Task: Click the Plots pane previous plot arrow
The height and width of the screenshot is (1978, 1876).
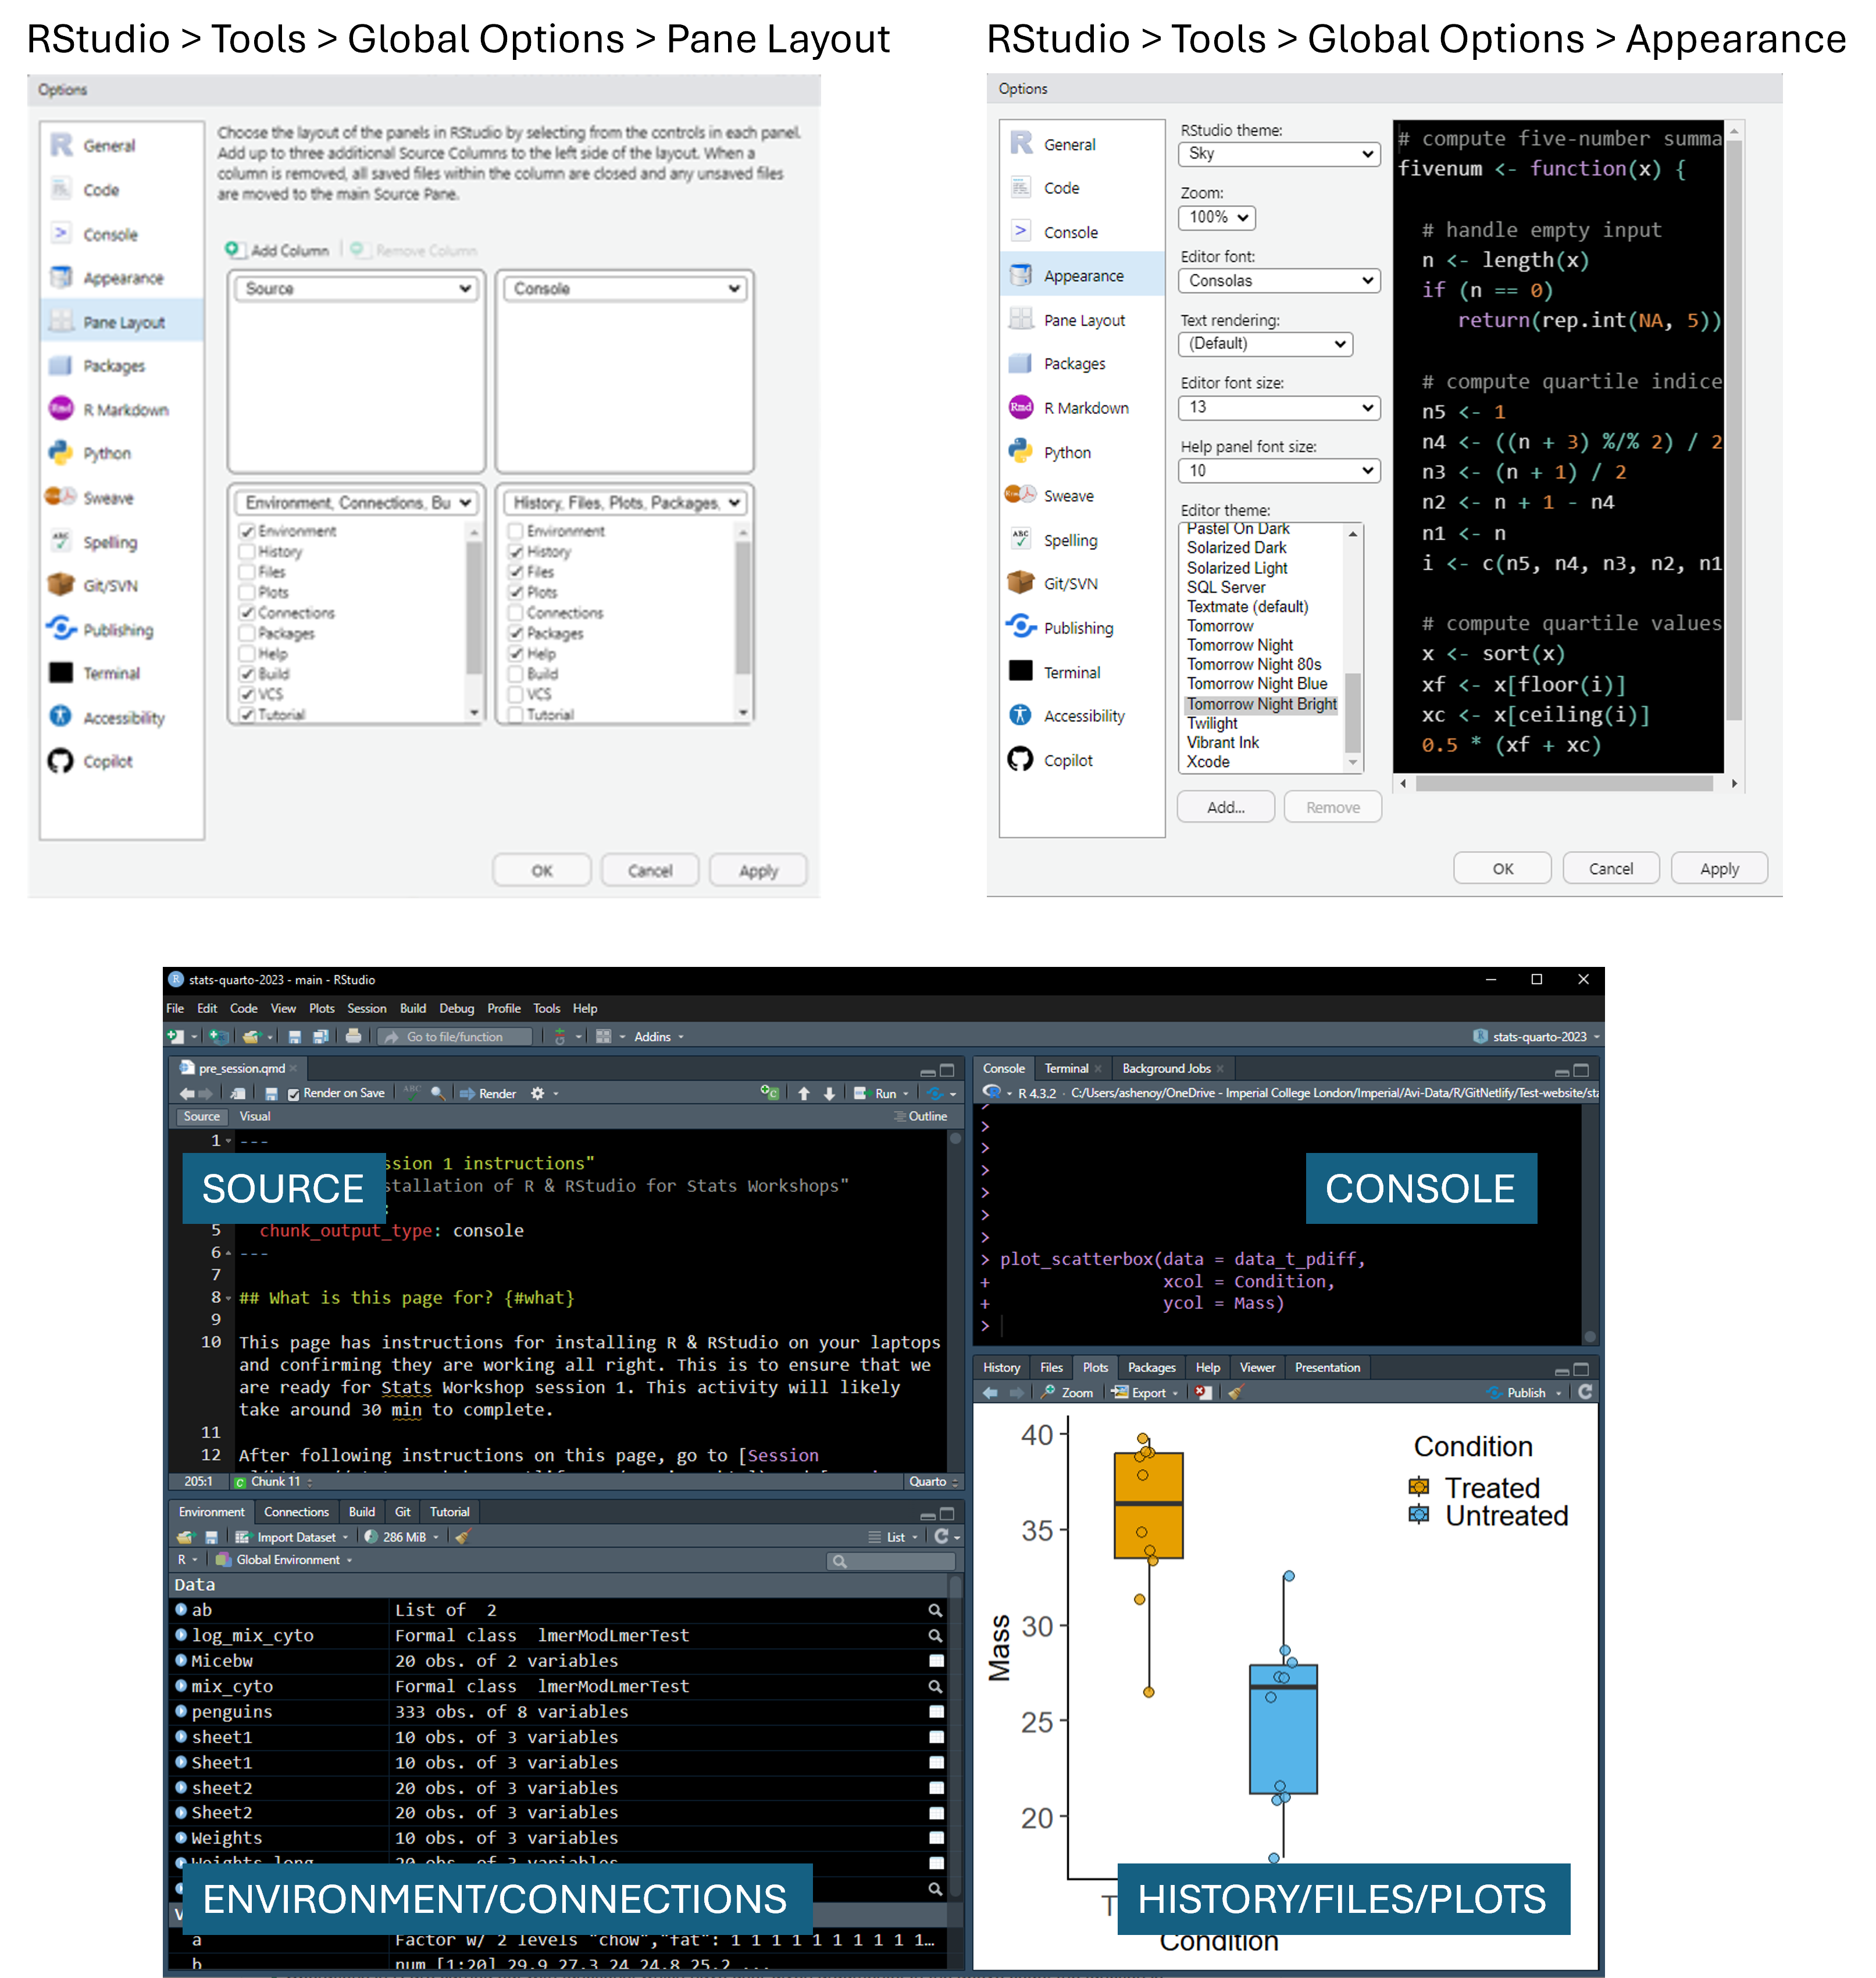Action: click(990, 1393)
